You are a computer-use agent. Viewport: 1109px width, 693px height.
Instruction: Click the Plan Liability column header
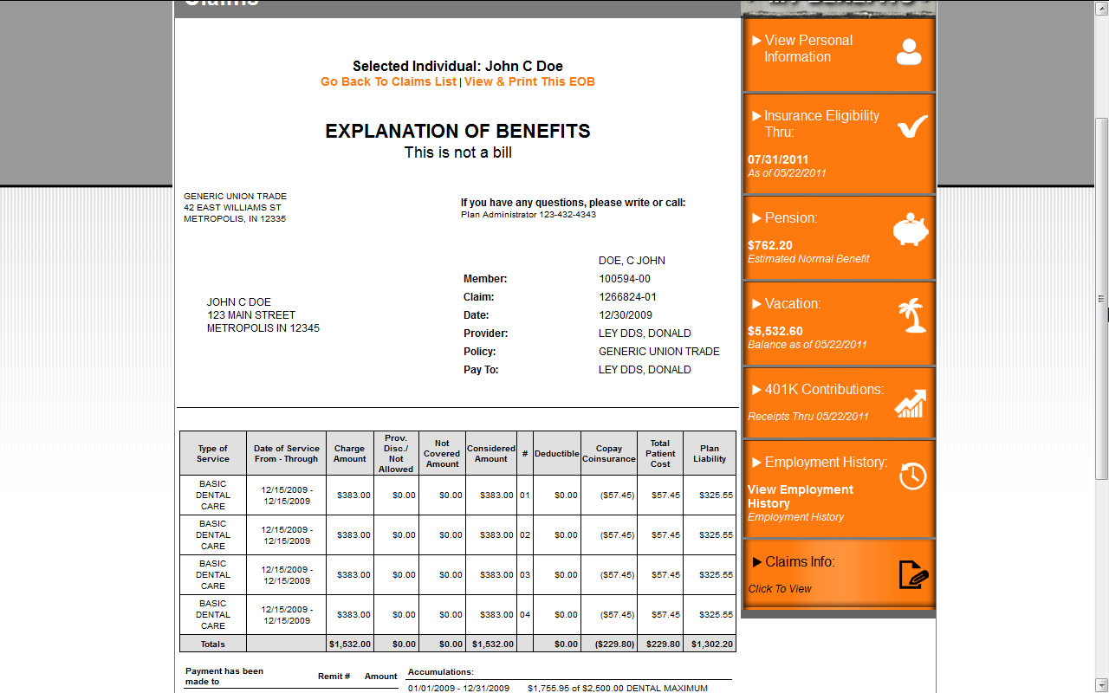[710, 454]
